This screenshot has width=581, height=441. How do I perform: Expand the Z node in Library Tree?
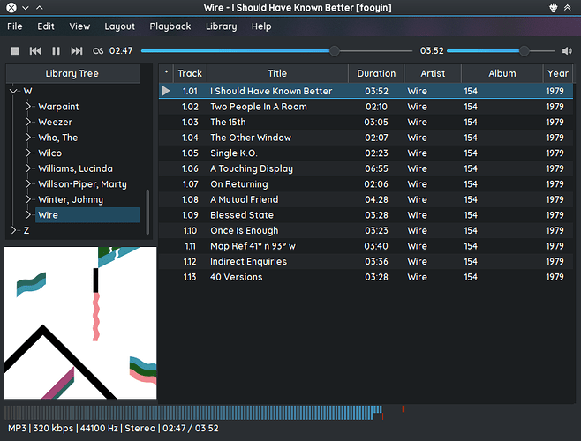click(x=14, y=230)
